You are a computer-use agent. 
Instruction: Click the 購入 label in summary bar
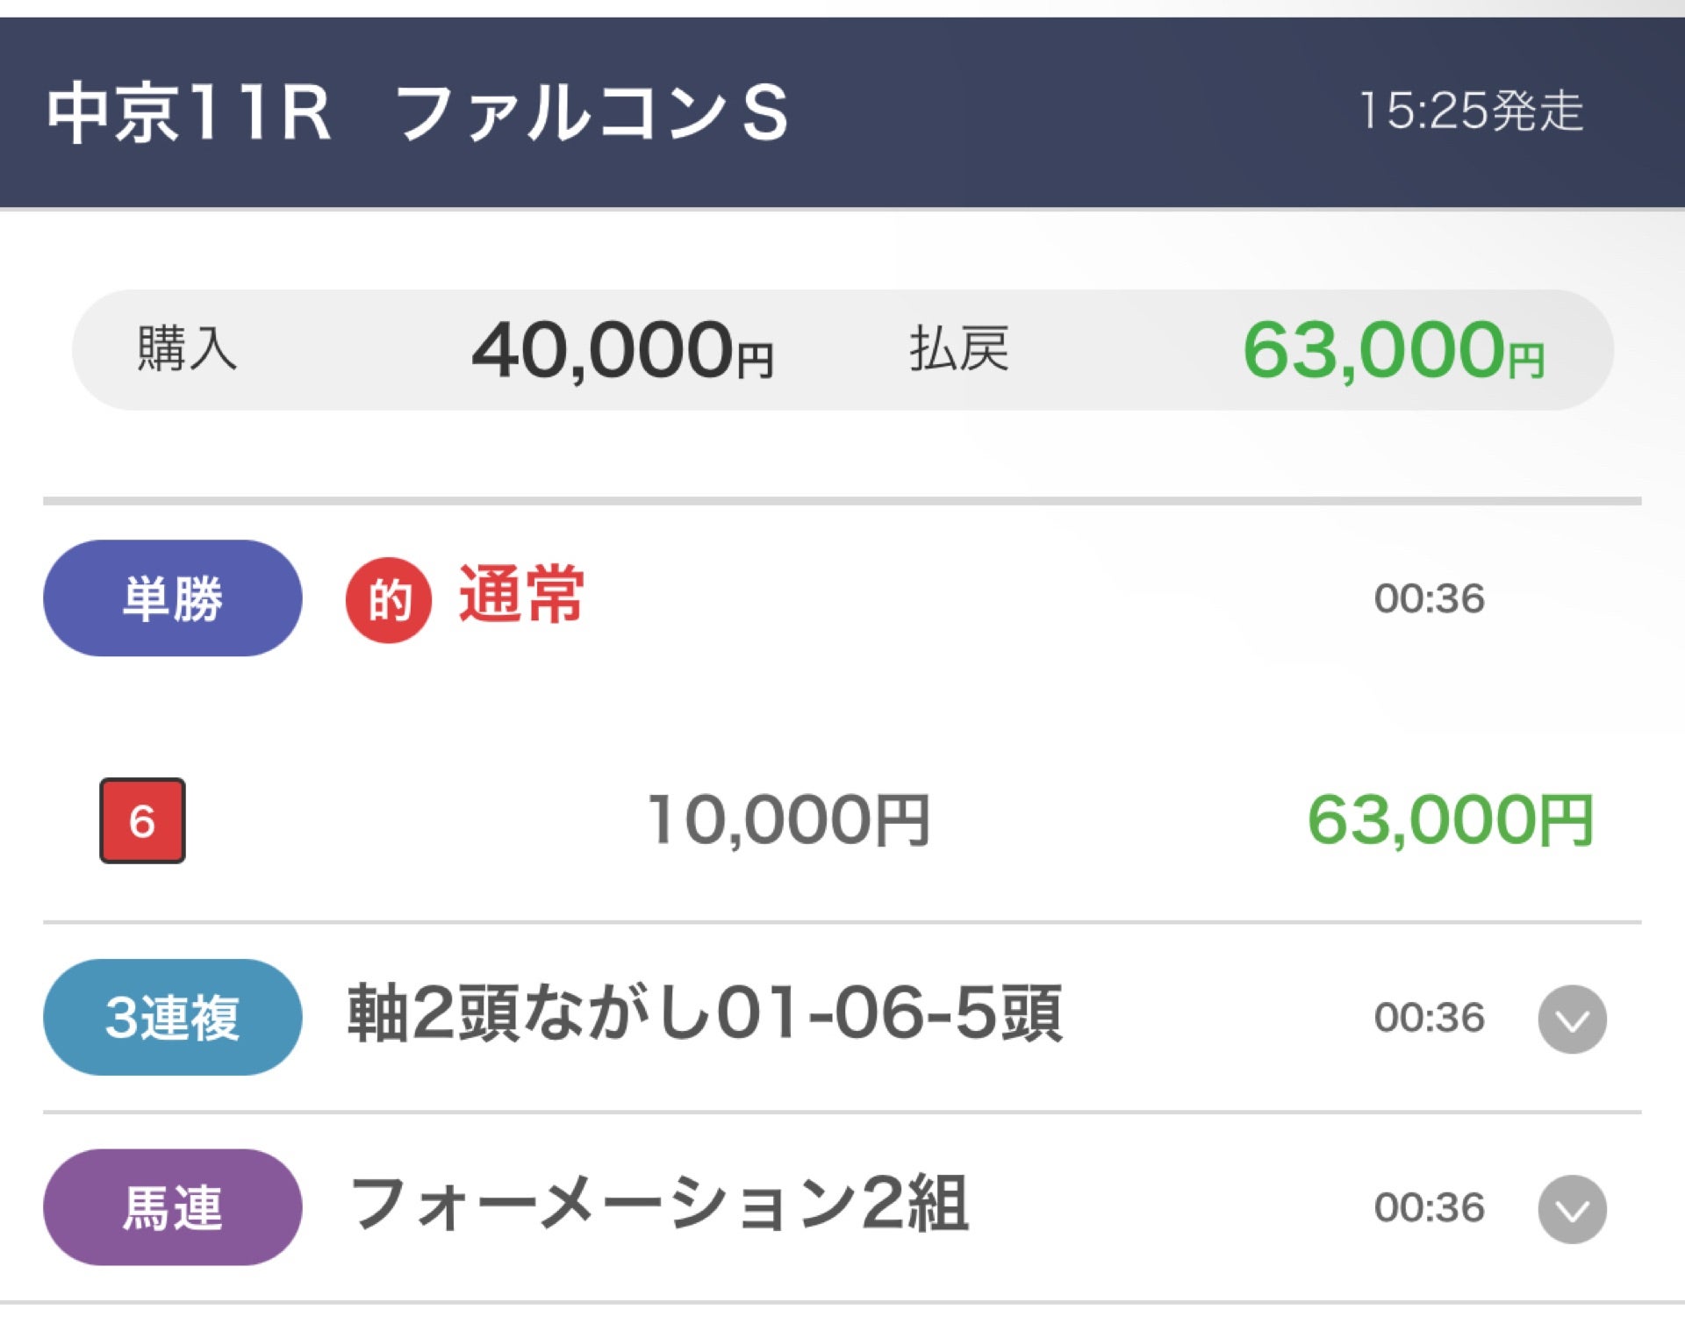click(187, 349)
